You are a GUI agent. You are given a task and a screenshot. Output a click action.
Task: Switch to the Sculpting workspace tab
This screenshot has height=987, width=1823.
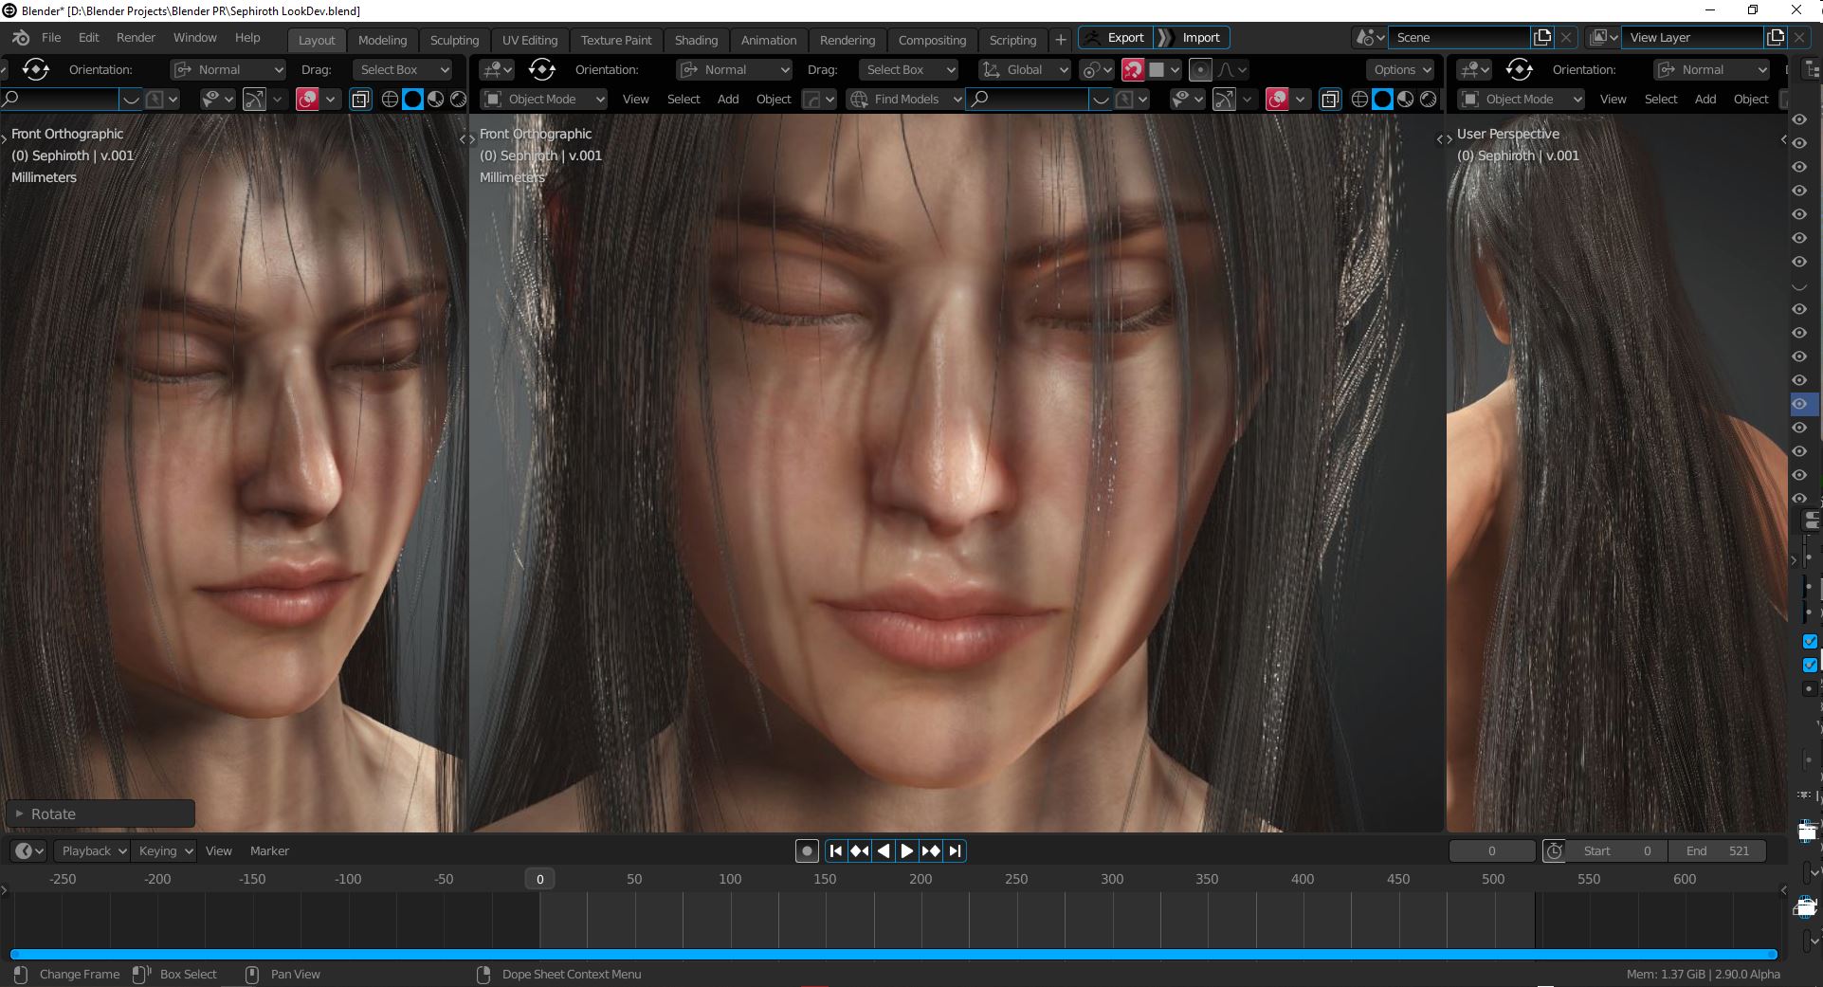point(454,40)
